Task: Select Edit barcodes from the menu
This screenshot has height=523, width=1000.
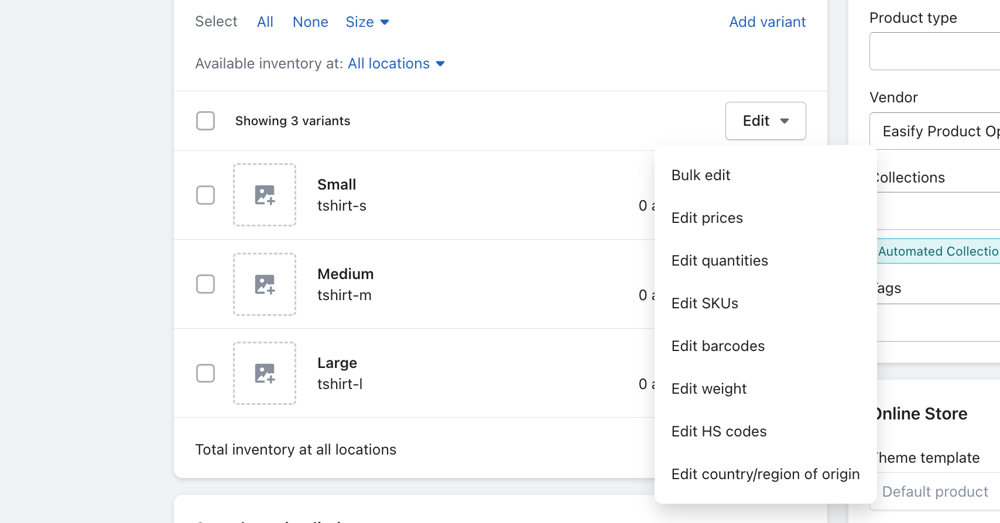Action: click(x=718, y=346)
